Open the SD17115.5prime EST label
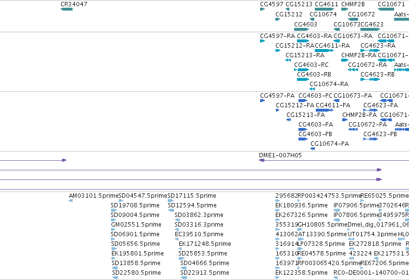 [x=192, y=196]
